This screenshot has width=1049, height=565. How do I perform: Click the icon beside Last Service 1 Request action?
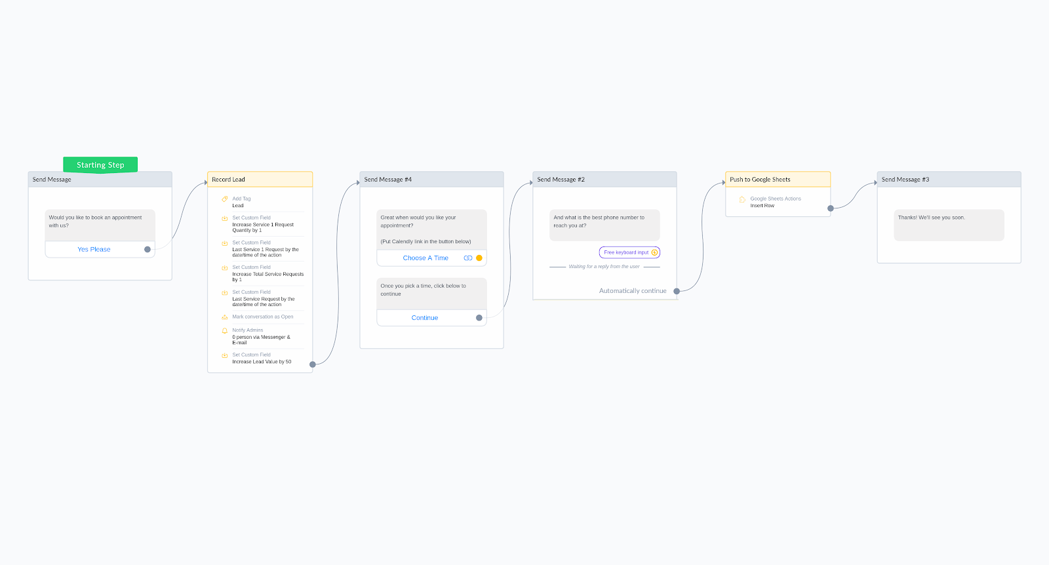(x=225, y=243)
